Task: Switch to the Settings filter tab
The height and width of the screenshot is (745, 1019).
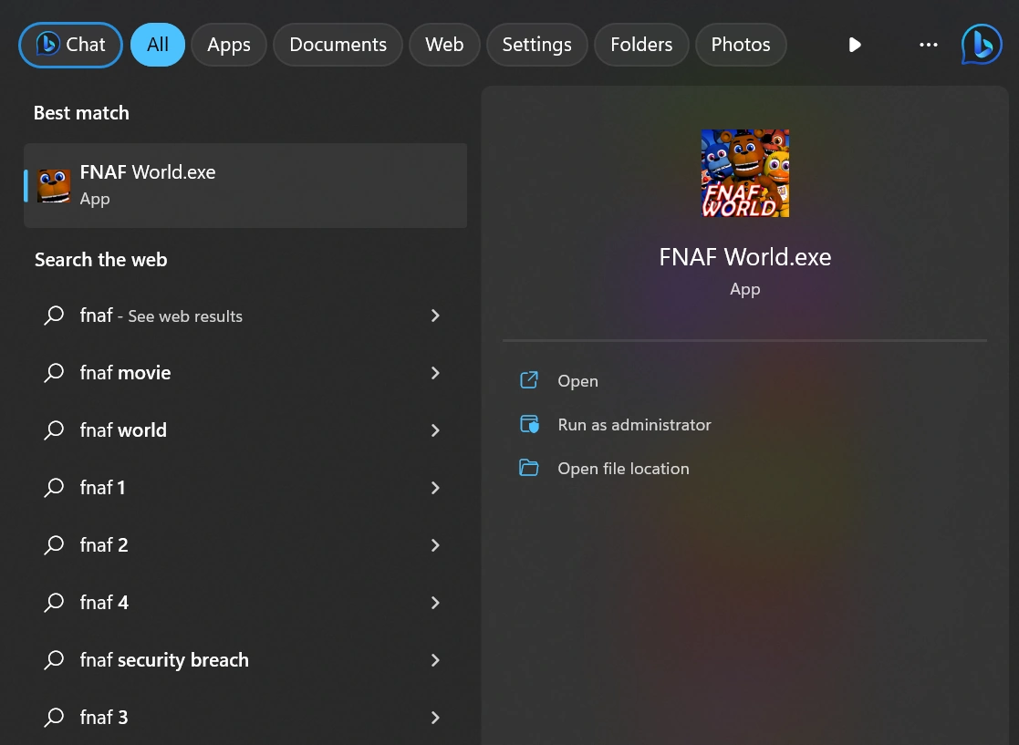Action: [x=536, y=44]
